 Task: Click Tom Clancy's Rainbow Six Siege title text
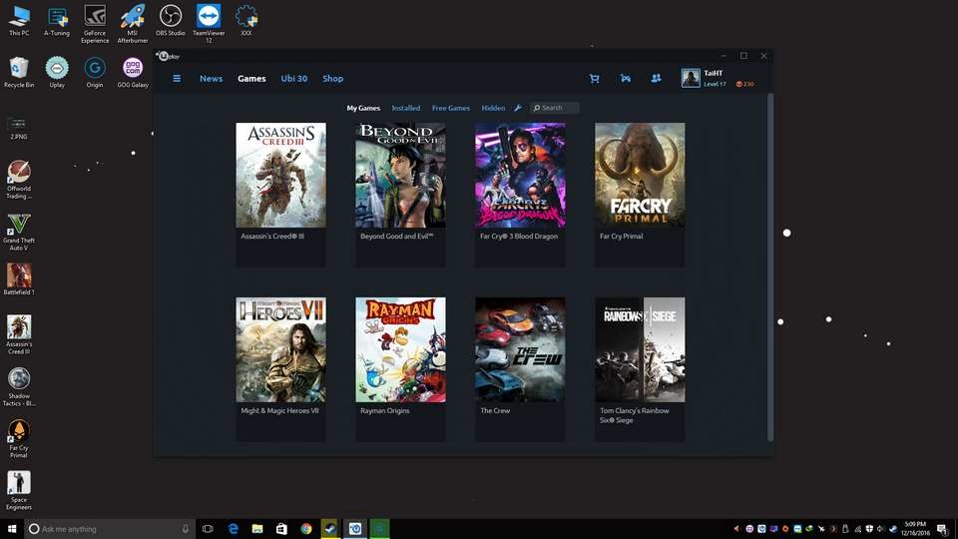pos(635,415)
